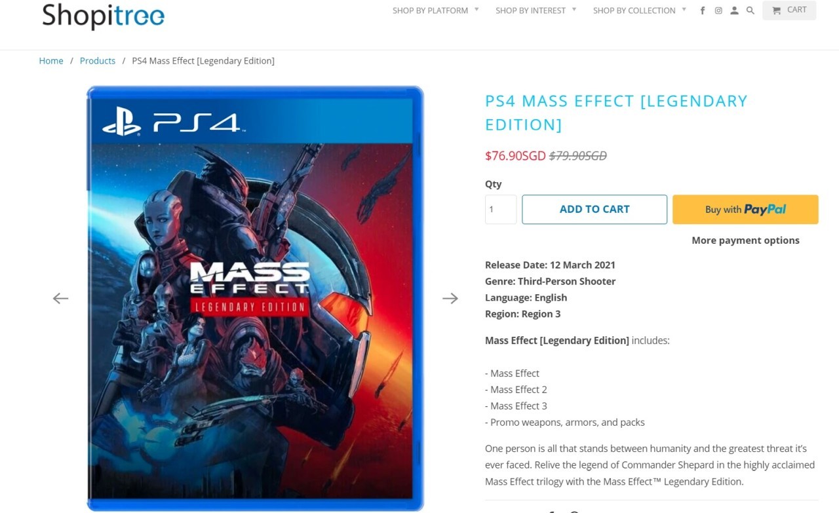Expand Shop By Platform dropdown arrow

pyautogui.click(x=477, y=10)
